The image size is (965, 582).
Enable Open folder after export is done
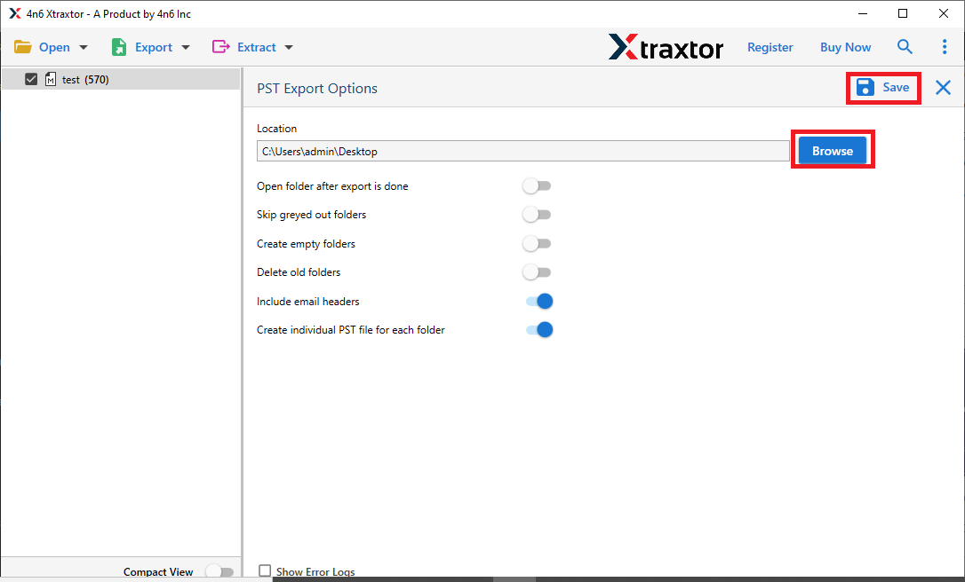[537, 185]
